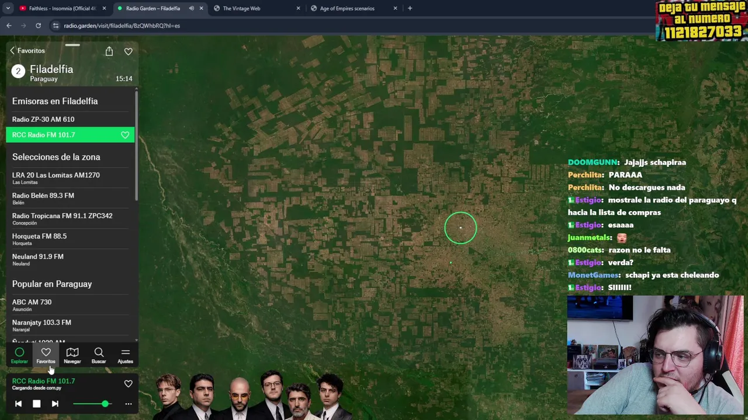
Task: Open a new browser tab
Action: [410, 8]
